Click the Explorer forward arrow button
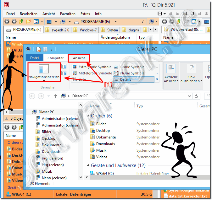The image size is (212, 200). [41, 96]
